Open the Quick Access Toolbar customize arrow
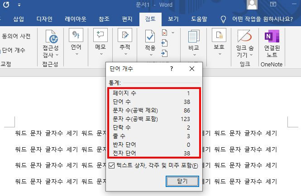The height and width of the screenshot is (196, 301). [x=19, y=5]
